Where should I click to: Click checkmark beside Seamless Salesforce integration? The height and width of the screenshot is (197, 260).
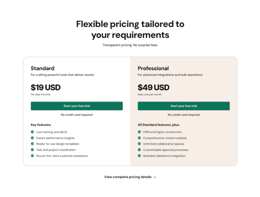pos(139,156)
